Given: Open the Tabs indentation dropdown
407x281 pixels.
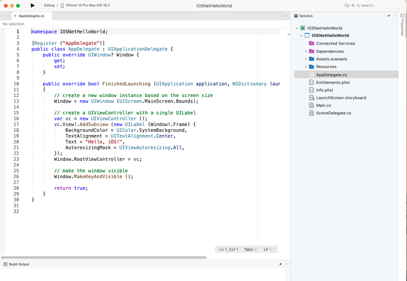Looking at the screenshot, I should (x=250, y=249).
